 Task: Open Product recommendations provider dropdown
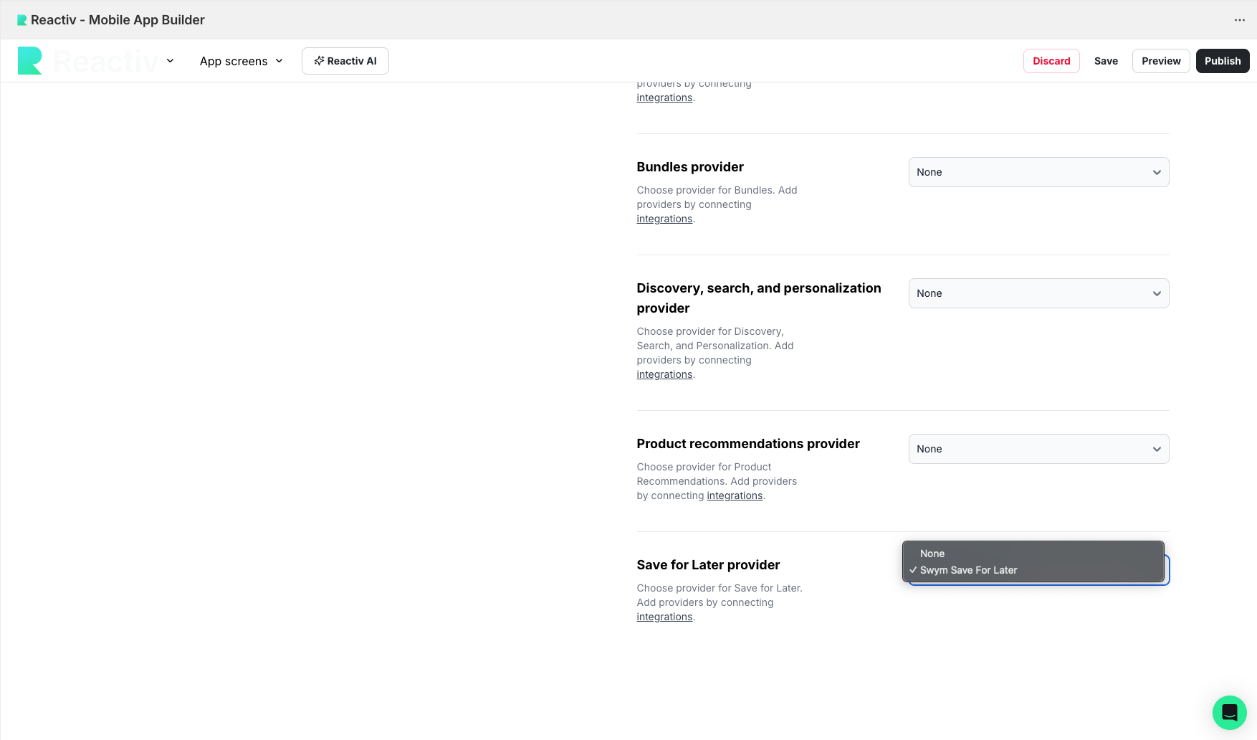[1038, 449]
